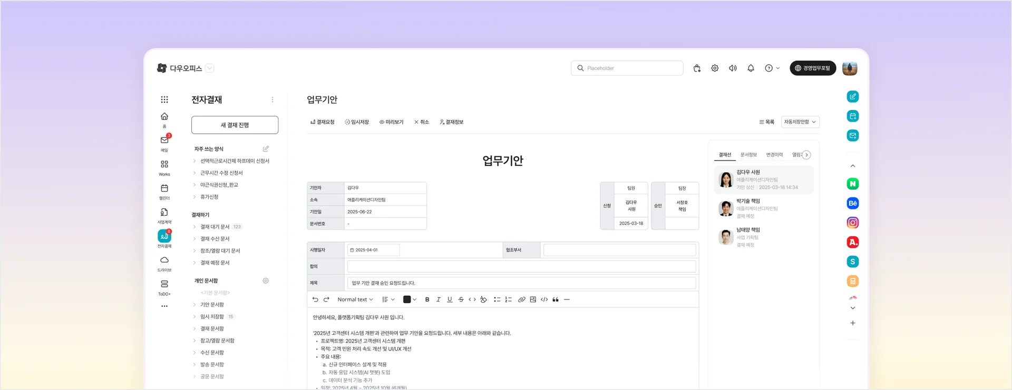Open the app launcher grid icon
Screen dimensions: 1012x390
coord(164,99)
